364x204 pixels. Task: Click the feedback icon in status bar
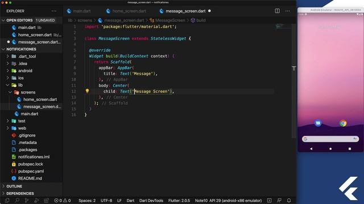(279, 200)
